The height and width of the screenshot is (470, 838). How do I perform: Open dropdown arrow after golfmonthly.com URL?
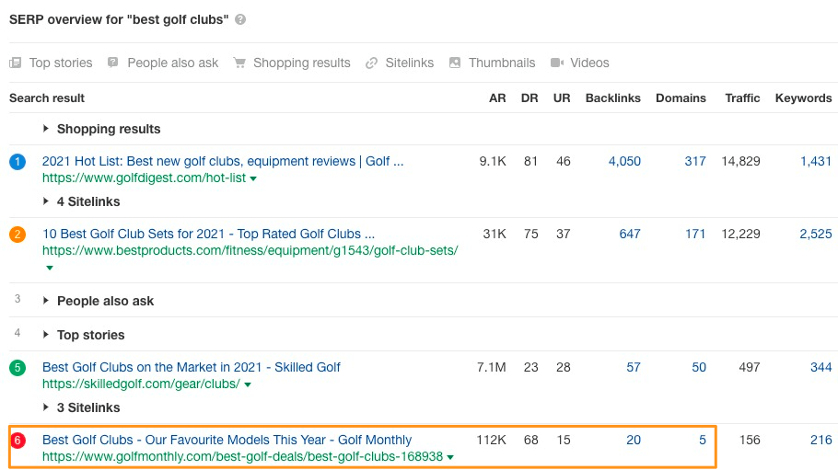tap(450, 457)
